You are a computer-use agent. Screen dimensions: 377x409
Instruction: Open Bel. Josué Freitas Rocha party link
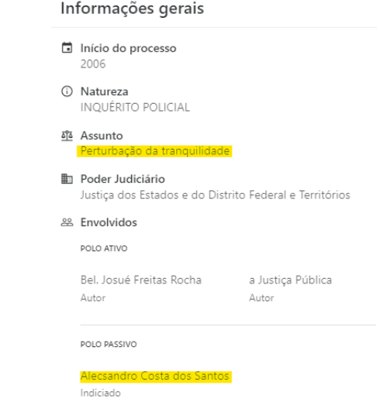click(141, 280)
